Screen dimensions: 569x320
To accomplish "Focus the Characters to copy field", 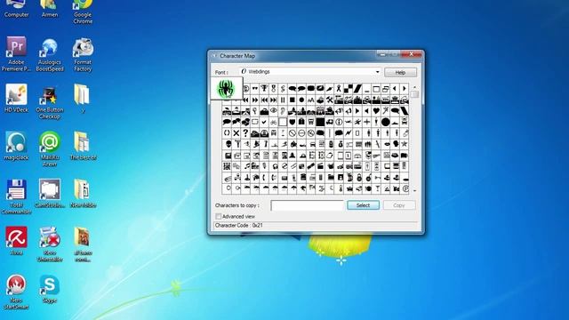I will [307, 205].
